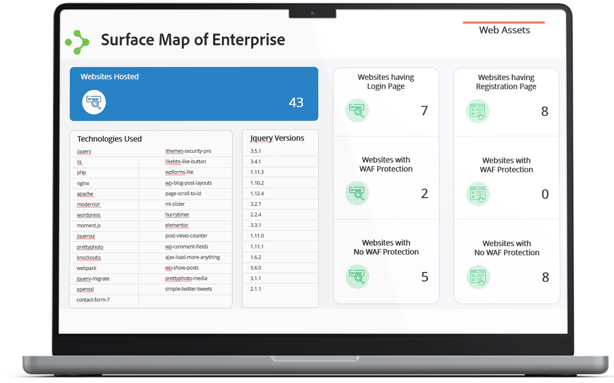
Task: Open the wordpress technology entry
Action: pos(89,215)
